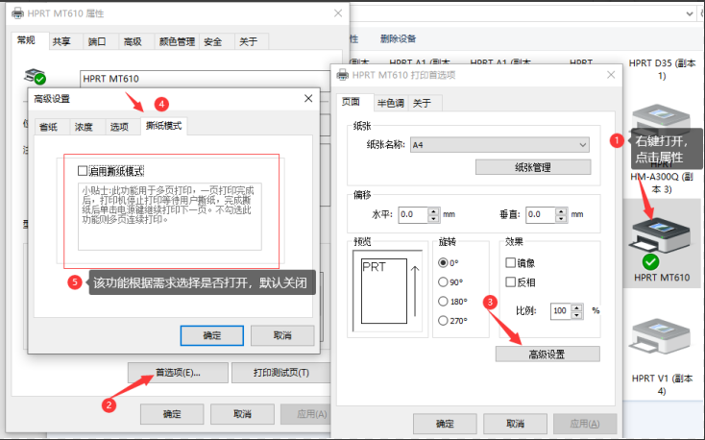Click printer icon in the 常规 tab

(36, 79)
